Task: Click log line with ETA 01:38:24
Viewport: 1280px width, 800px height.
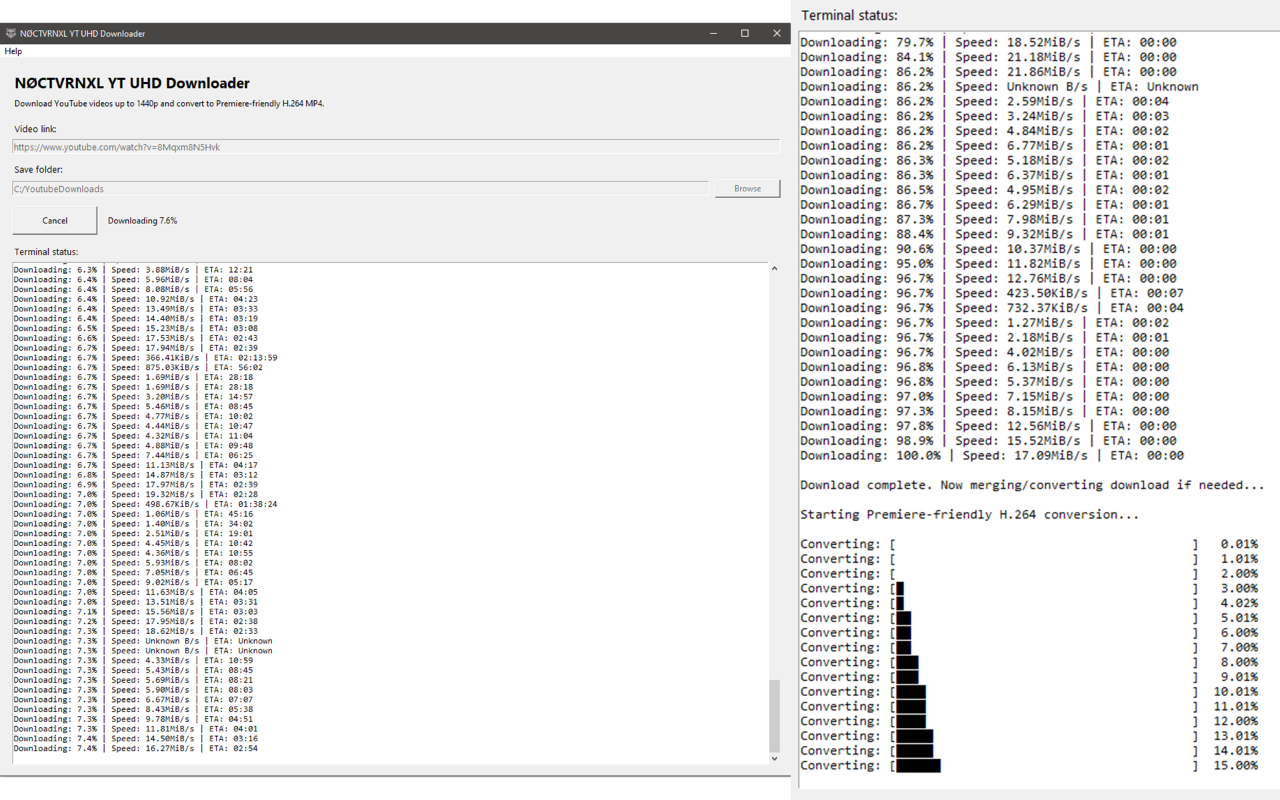Action: (145, 505)
